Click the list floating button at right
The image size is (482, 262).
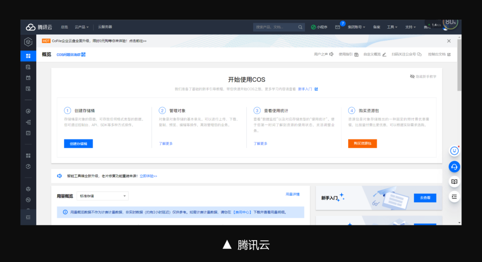454,197
